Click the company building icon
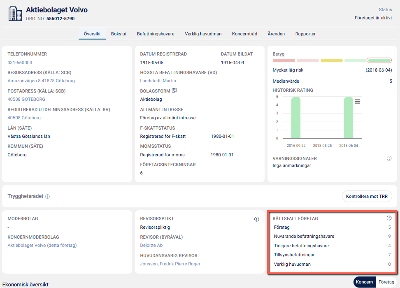 pos(15,14)
